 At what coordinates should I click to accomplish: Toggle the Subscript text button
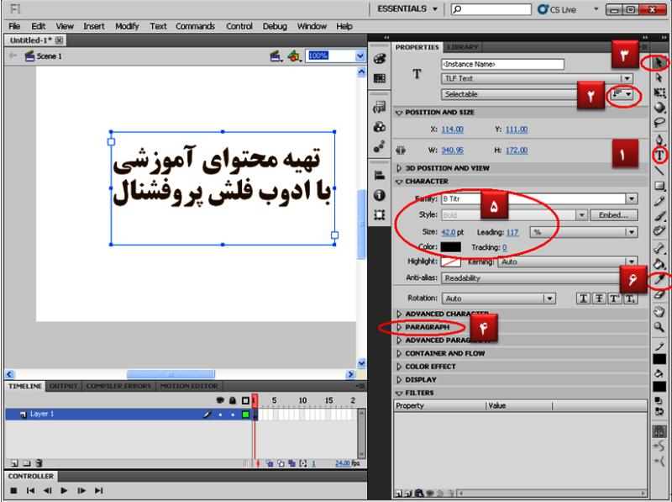[630, 299]
